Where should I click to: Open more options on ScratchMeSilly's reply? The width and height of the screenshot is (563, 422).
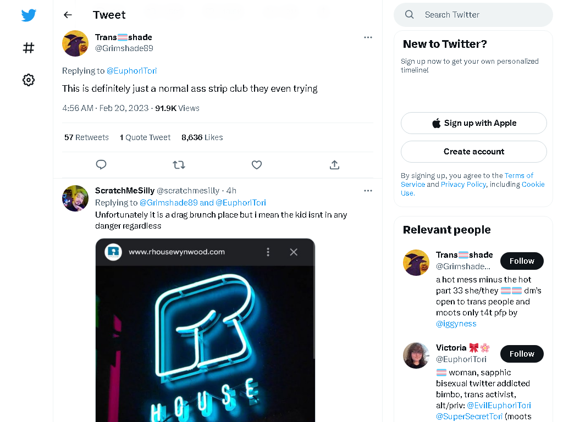tap(368, 191)
